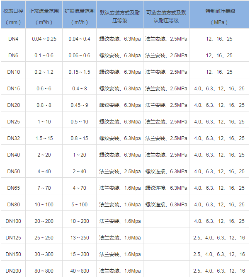Image resolution: width=250 pixels, height=278 pixels.
Task: Select the DN10 caliber cell
Action: (13, 72)
